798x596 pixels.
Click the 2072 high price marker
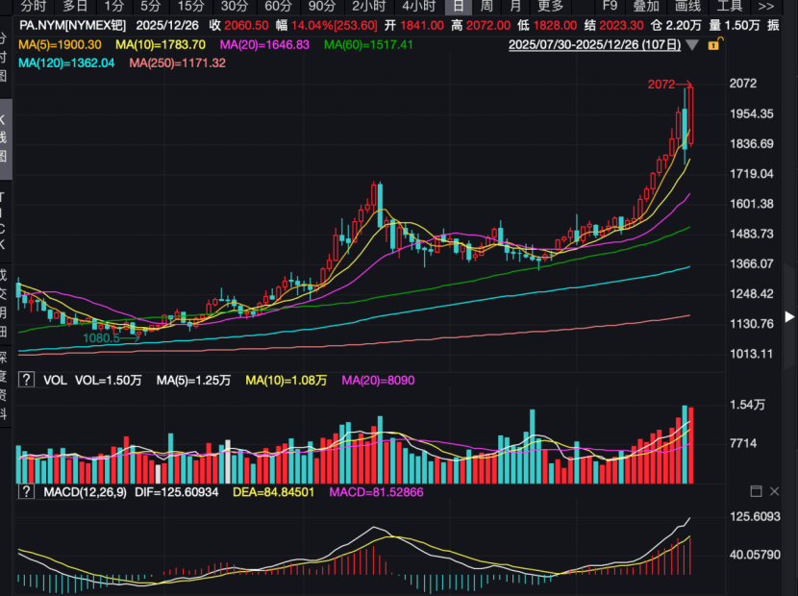tap(661, 85)
